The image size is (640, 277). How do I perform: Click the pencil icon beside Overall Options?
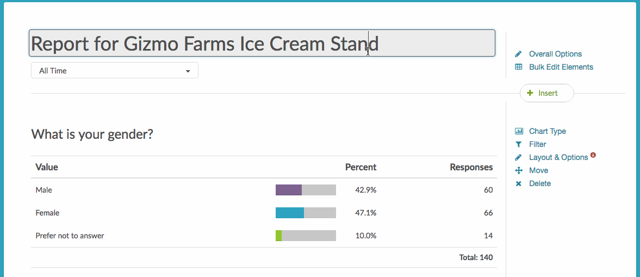[518, 54]
